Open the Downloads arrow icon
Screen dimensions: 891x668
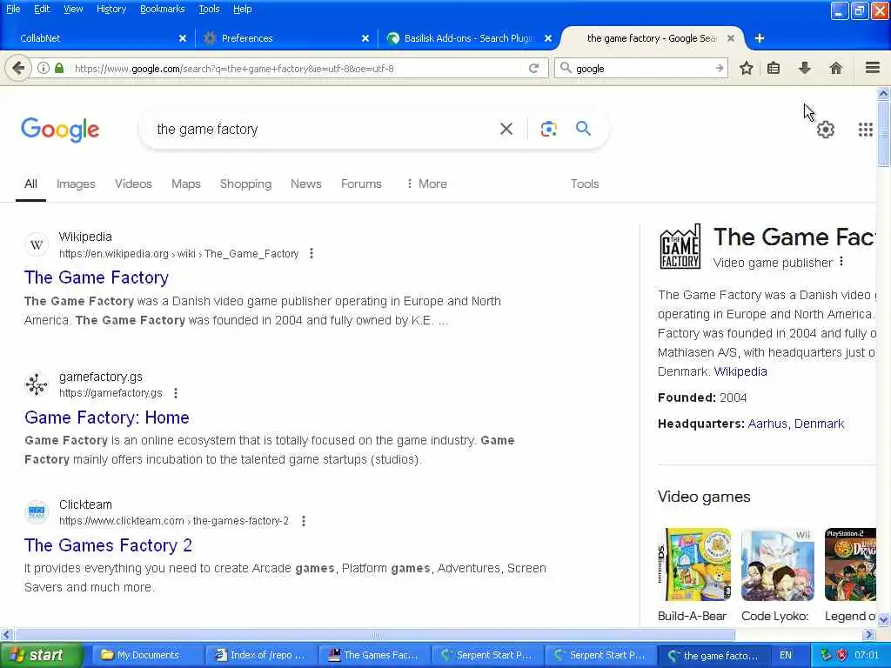(x=804, y=68)
